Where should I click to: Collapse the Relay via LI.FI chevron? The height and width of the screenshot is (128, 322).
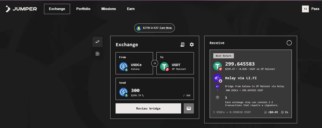tap(221, 81)
